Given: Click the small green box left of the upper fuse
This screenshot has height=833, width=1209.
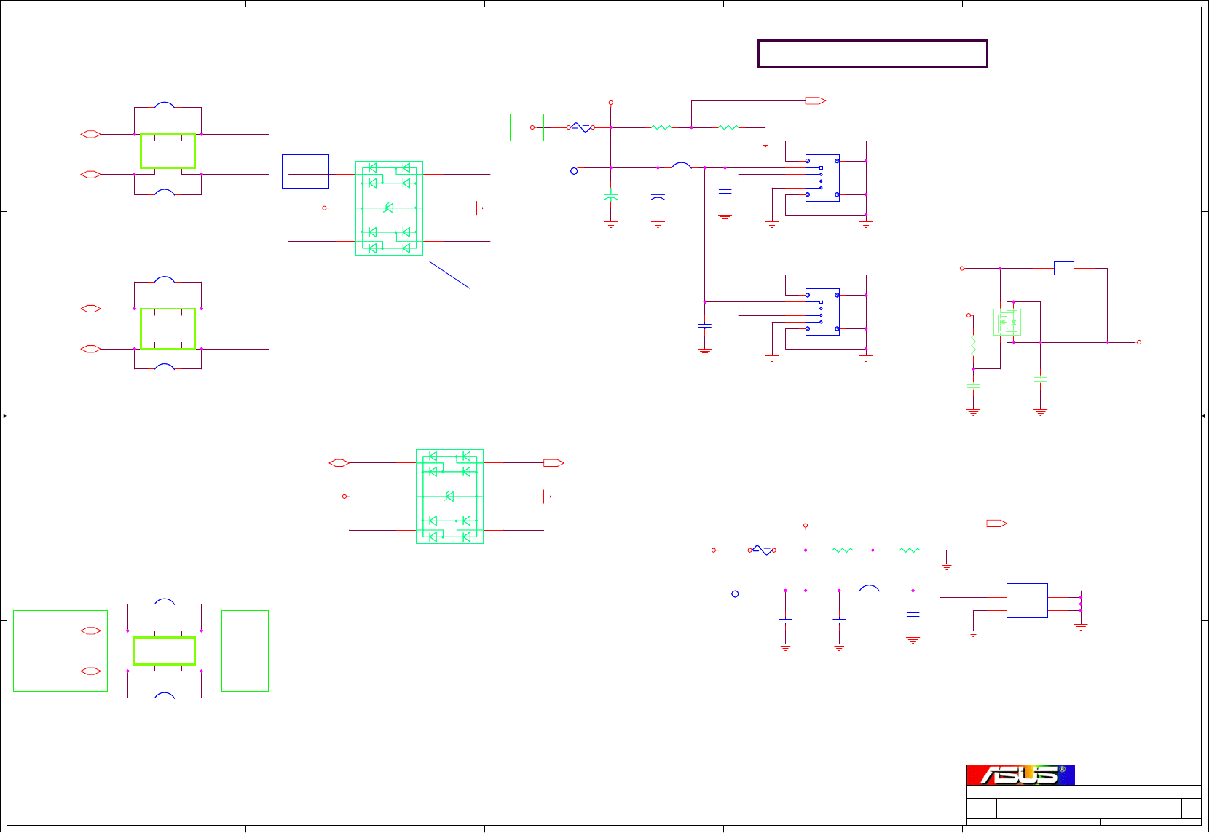Looking at the screenshot, I should (527, 127).
